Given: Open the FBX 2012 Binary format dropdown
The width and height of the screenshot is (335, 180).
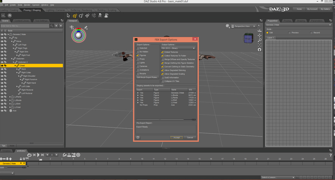Looking at the screenshot, I should coord(178,48).
